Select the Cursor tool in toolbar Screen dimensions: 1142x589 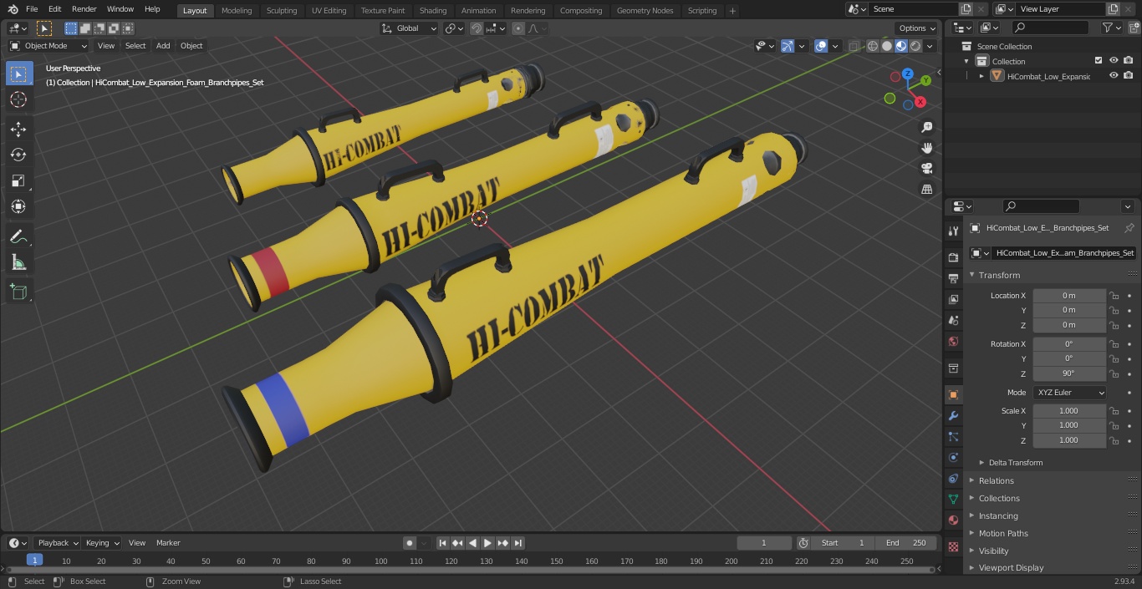tap(18, 99)
